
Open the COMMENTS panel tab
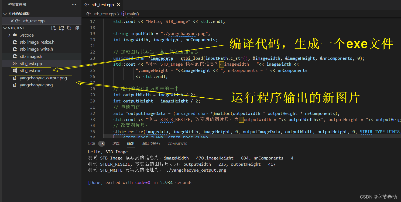177,144
